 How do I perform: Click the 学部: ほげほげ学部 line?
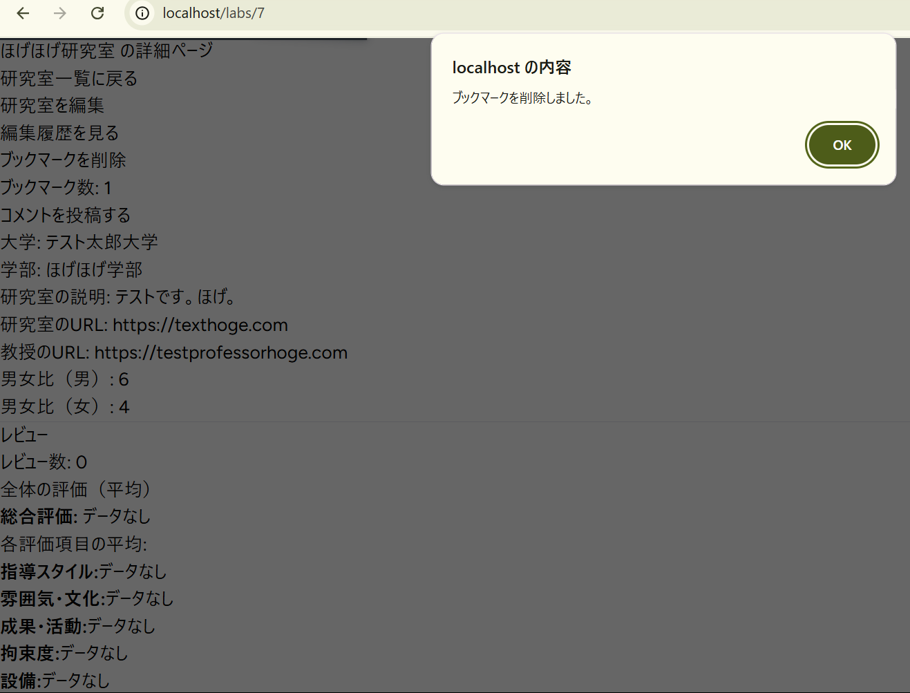pyautogui.click(x=72, y=270)
